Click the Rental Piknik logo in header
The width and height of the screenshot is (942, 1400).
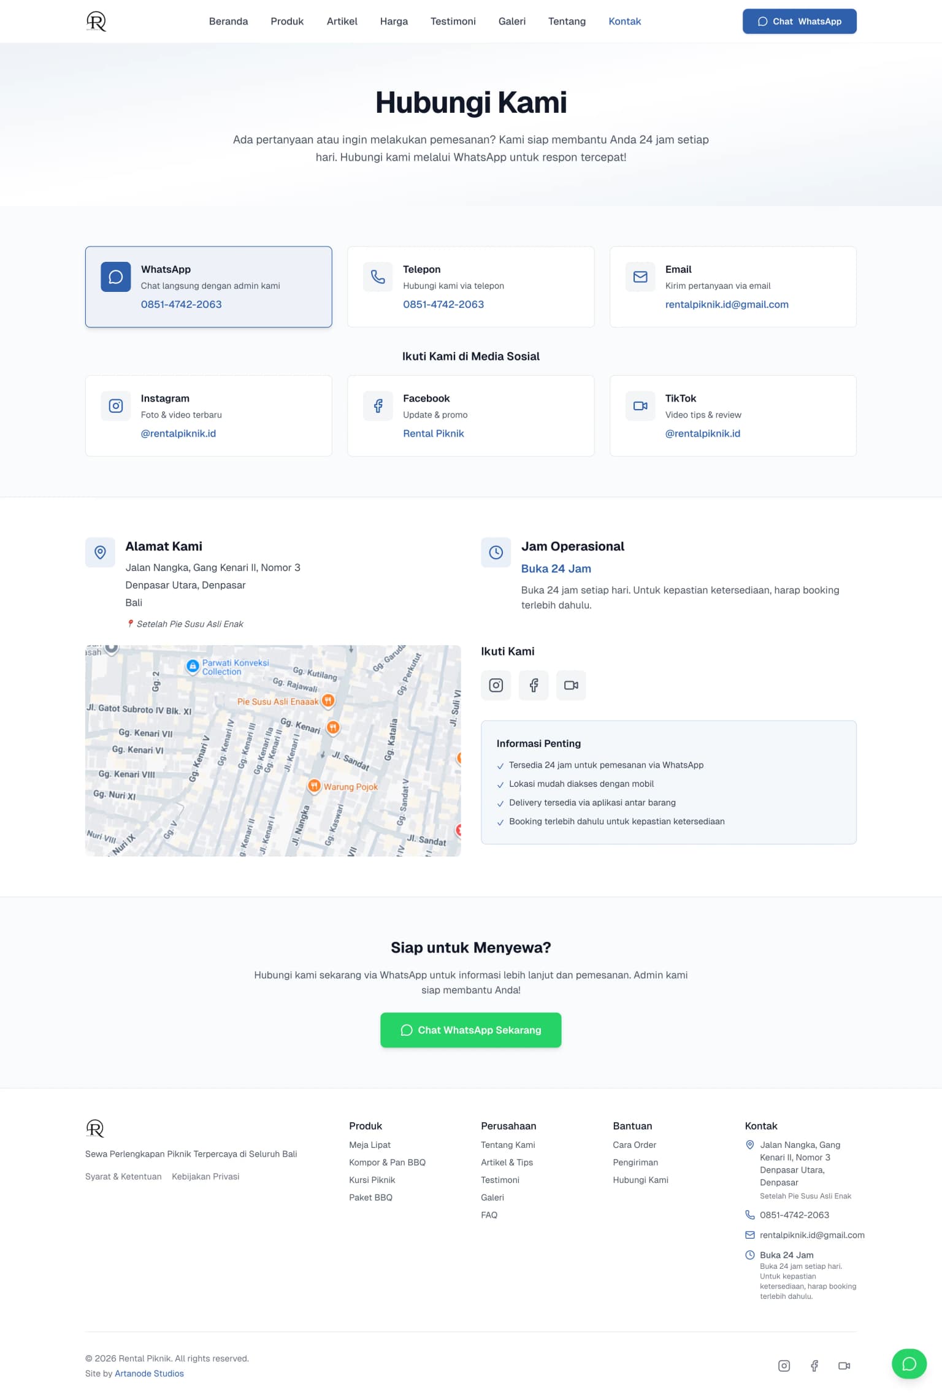(96, 21)
